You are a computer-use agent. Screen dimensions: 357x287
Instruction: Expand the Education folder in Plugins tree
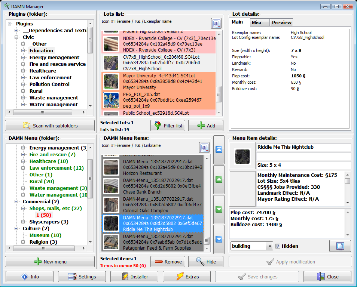23,51
